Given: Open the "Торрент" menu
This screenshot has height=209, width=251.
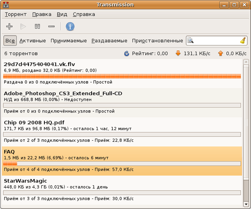Looking at the screenshot, I should 15,14.
